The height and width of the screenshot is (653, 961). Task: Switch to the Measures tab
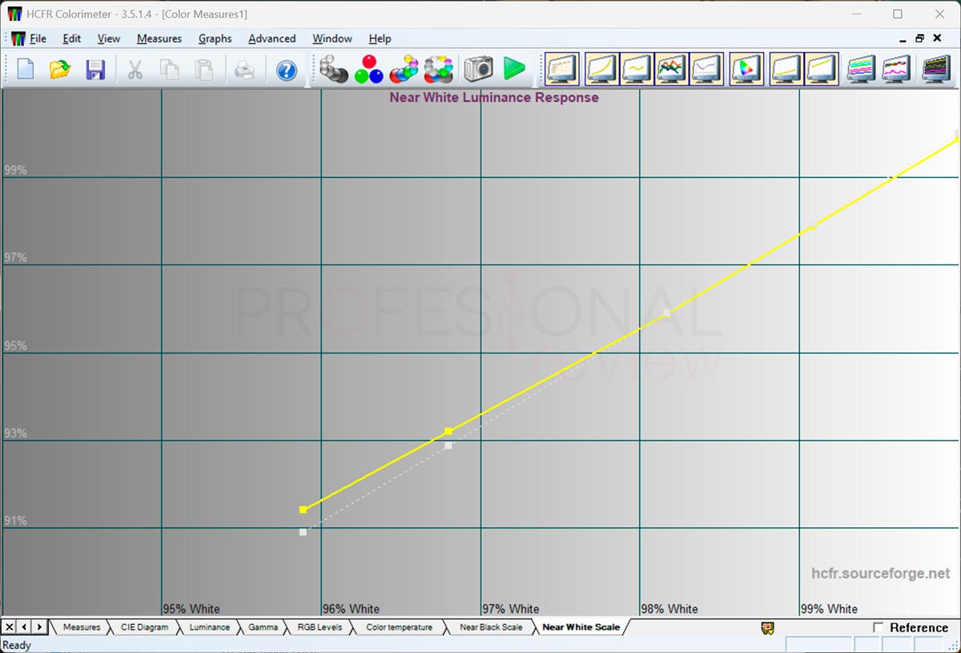coord(81,627)
